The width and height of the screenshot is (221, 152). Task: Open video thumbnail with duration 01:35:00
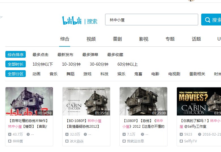click(143, 101)
